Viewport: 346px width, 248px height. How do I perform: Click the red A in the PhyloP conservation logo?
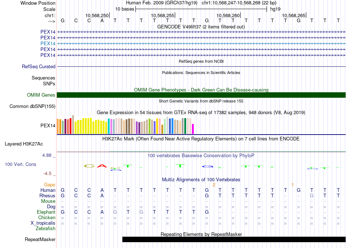click(102, 166)
